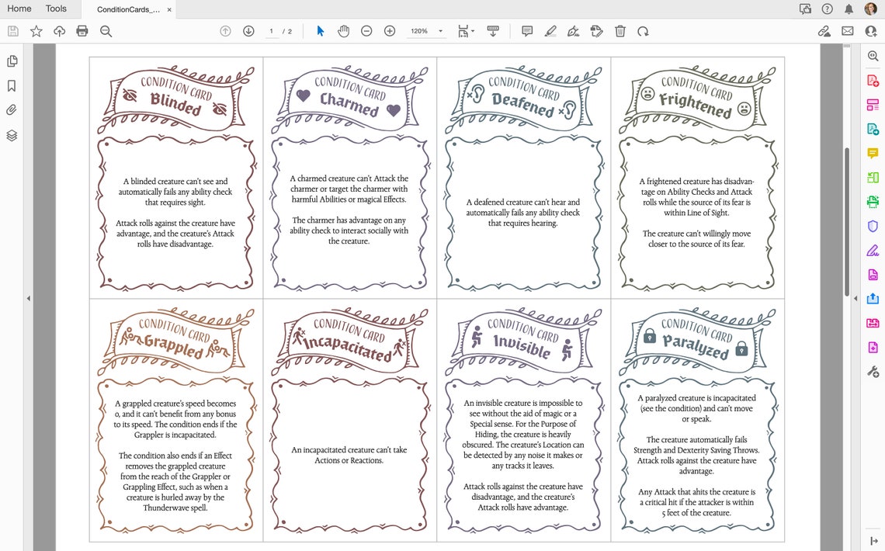
Task: Add file to favorites with star
Action: pos(36,31)
